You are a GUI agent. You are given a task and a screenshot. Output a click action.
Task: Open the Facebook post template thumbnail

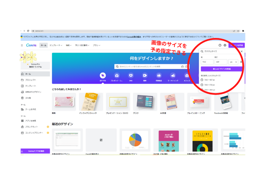[226, 102]
